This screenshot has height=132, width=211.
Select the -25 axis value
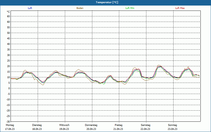tap(8, 116)
